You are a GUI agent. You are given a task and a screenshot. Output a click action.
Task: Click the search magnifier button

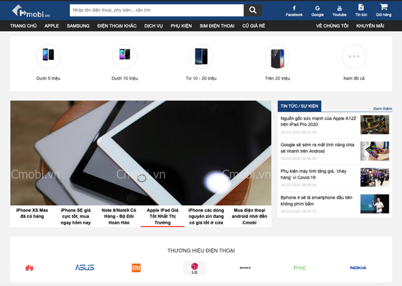pos(253,10)
